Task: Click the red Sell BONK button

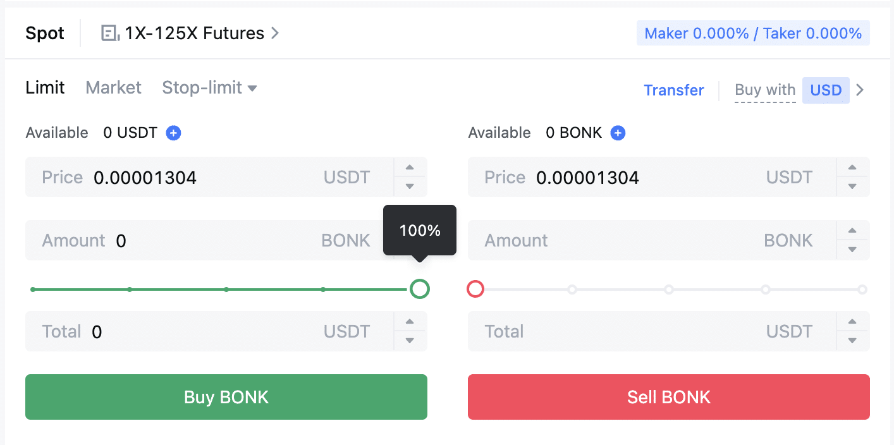Action: (x=668, y=397)
